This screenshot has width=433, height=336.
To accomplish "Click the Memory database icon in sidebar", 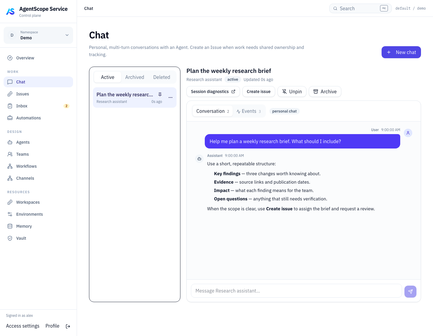I will point(10,226).
